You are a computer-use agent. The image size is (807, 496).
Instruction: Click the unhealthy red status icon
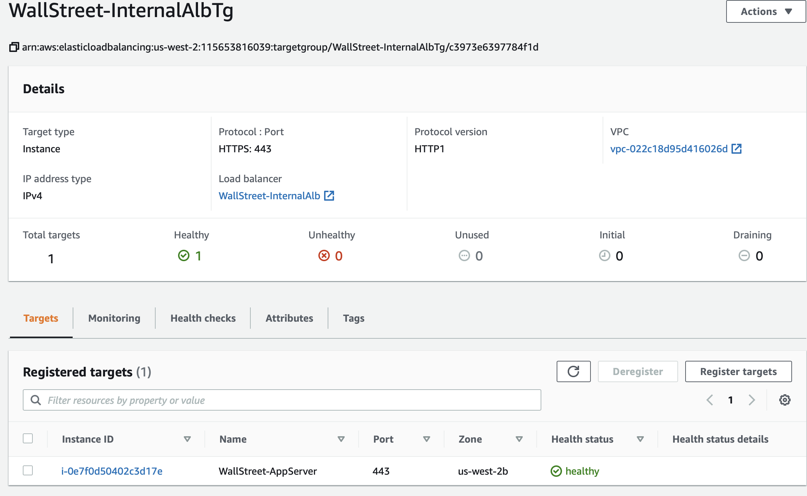(x=324, y=255)
